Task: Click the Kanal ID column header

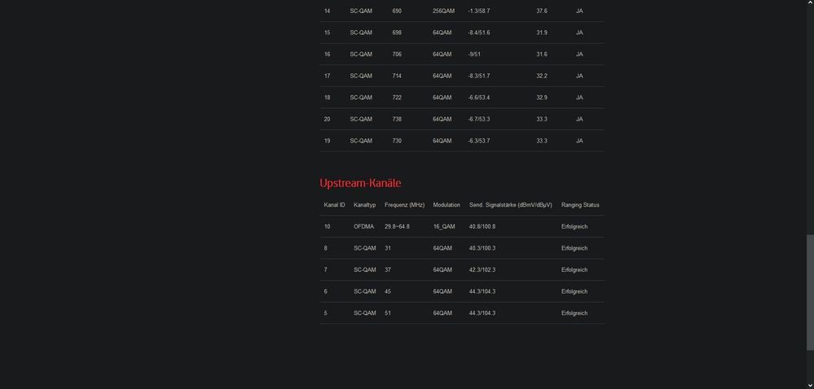Action: click(x=334, y=205)
